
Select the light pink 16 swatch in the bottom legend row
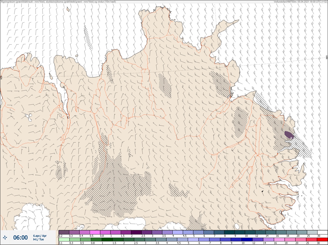pos(279,240)
